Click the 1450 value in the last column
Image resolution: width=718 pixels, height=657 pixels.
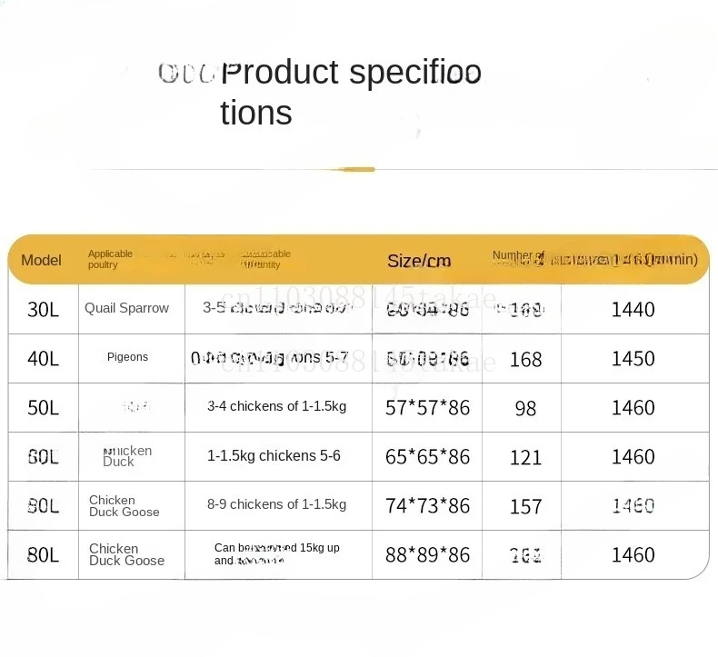[x=633, y=359]
